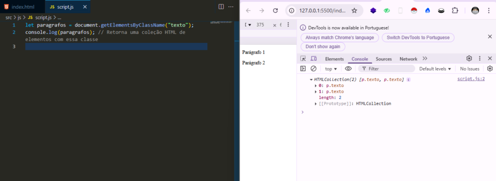Open the editor More Actions menu
Image resolution: width=496 pixels, height=181 pixels.
tap(231, 7)
